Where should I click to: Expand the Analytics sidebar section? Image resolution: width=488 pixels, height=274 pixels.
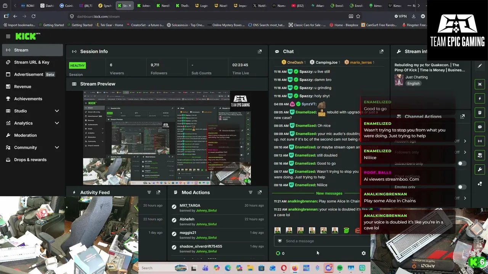[x=57, y=123]
